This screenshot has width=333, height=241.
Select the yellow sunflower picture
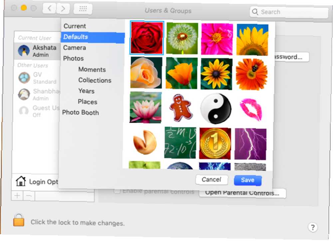tap(252, 40)
